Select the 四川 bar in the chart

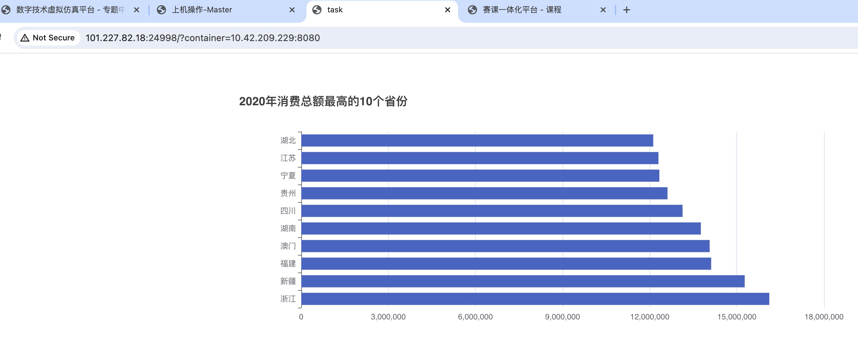492,211
